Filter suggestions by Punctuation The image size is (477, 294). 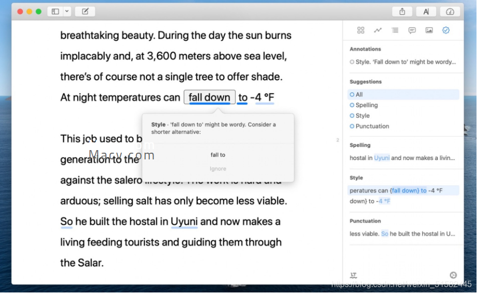(x=370, y=126)
